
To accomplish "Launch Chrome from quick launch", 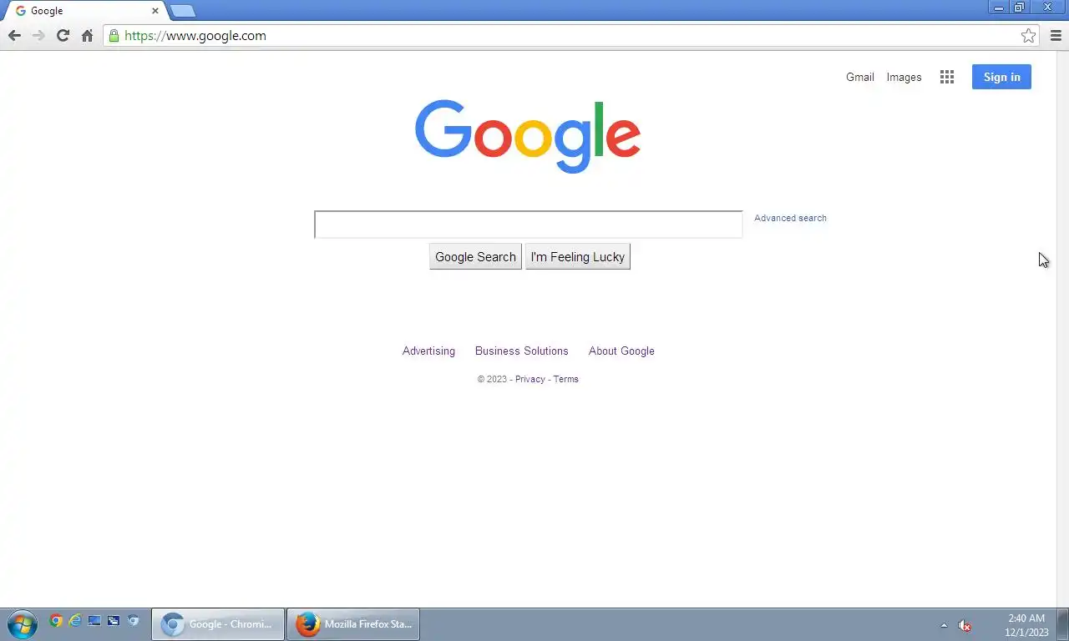I will click(x=56, y=621).
